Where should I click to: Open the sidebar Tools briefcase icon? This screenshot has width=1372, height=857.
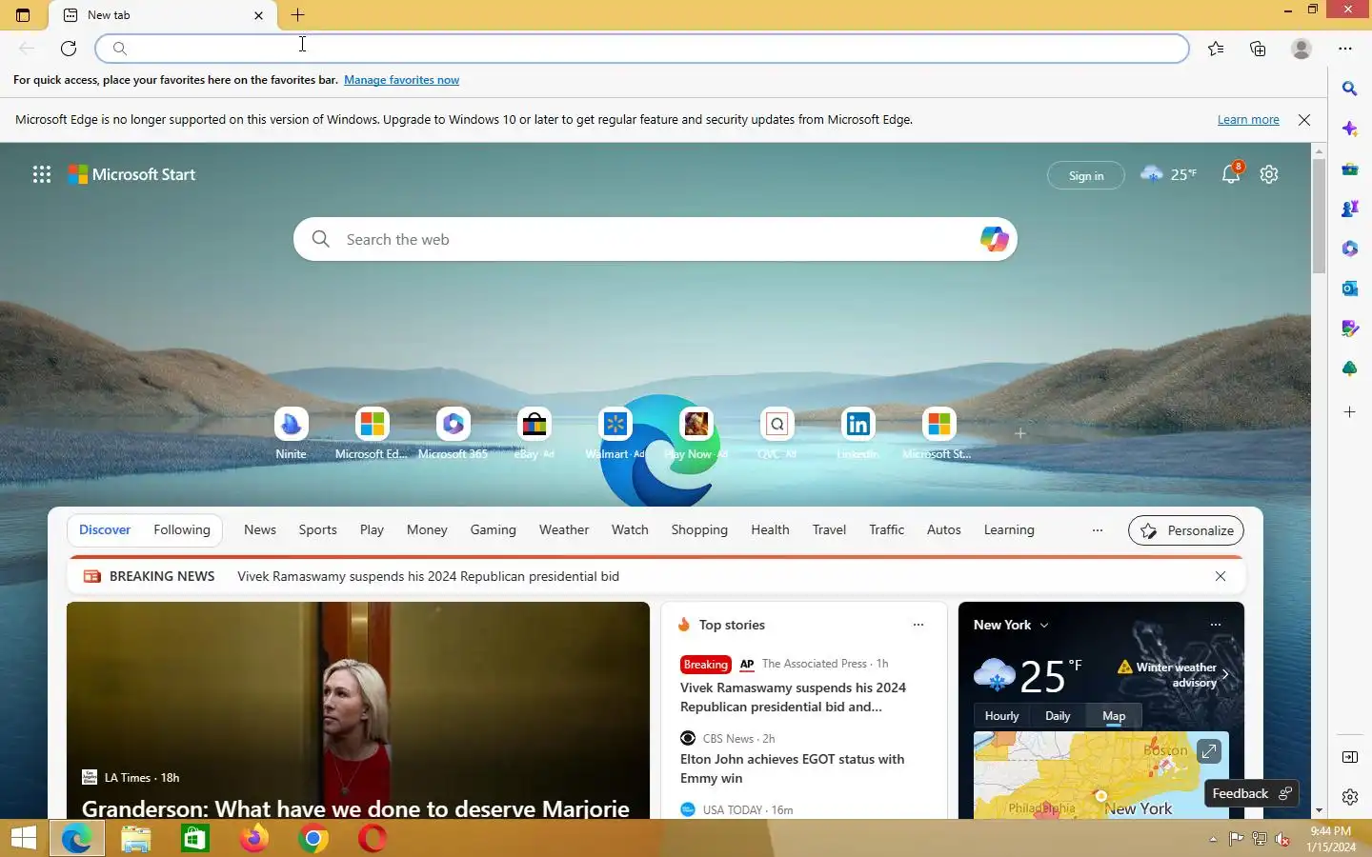pos(1350,169)
